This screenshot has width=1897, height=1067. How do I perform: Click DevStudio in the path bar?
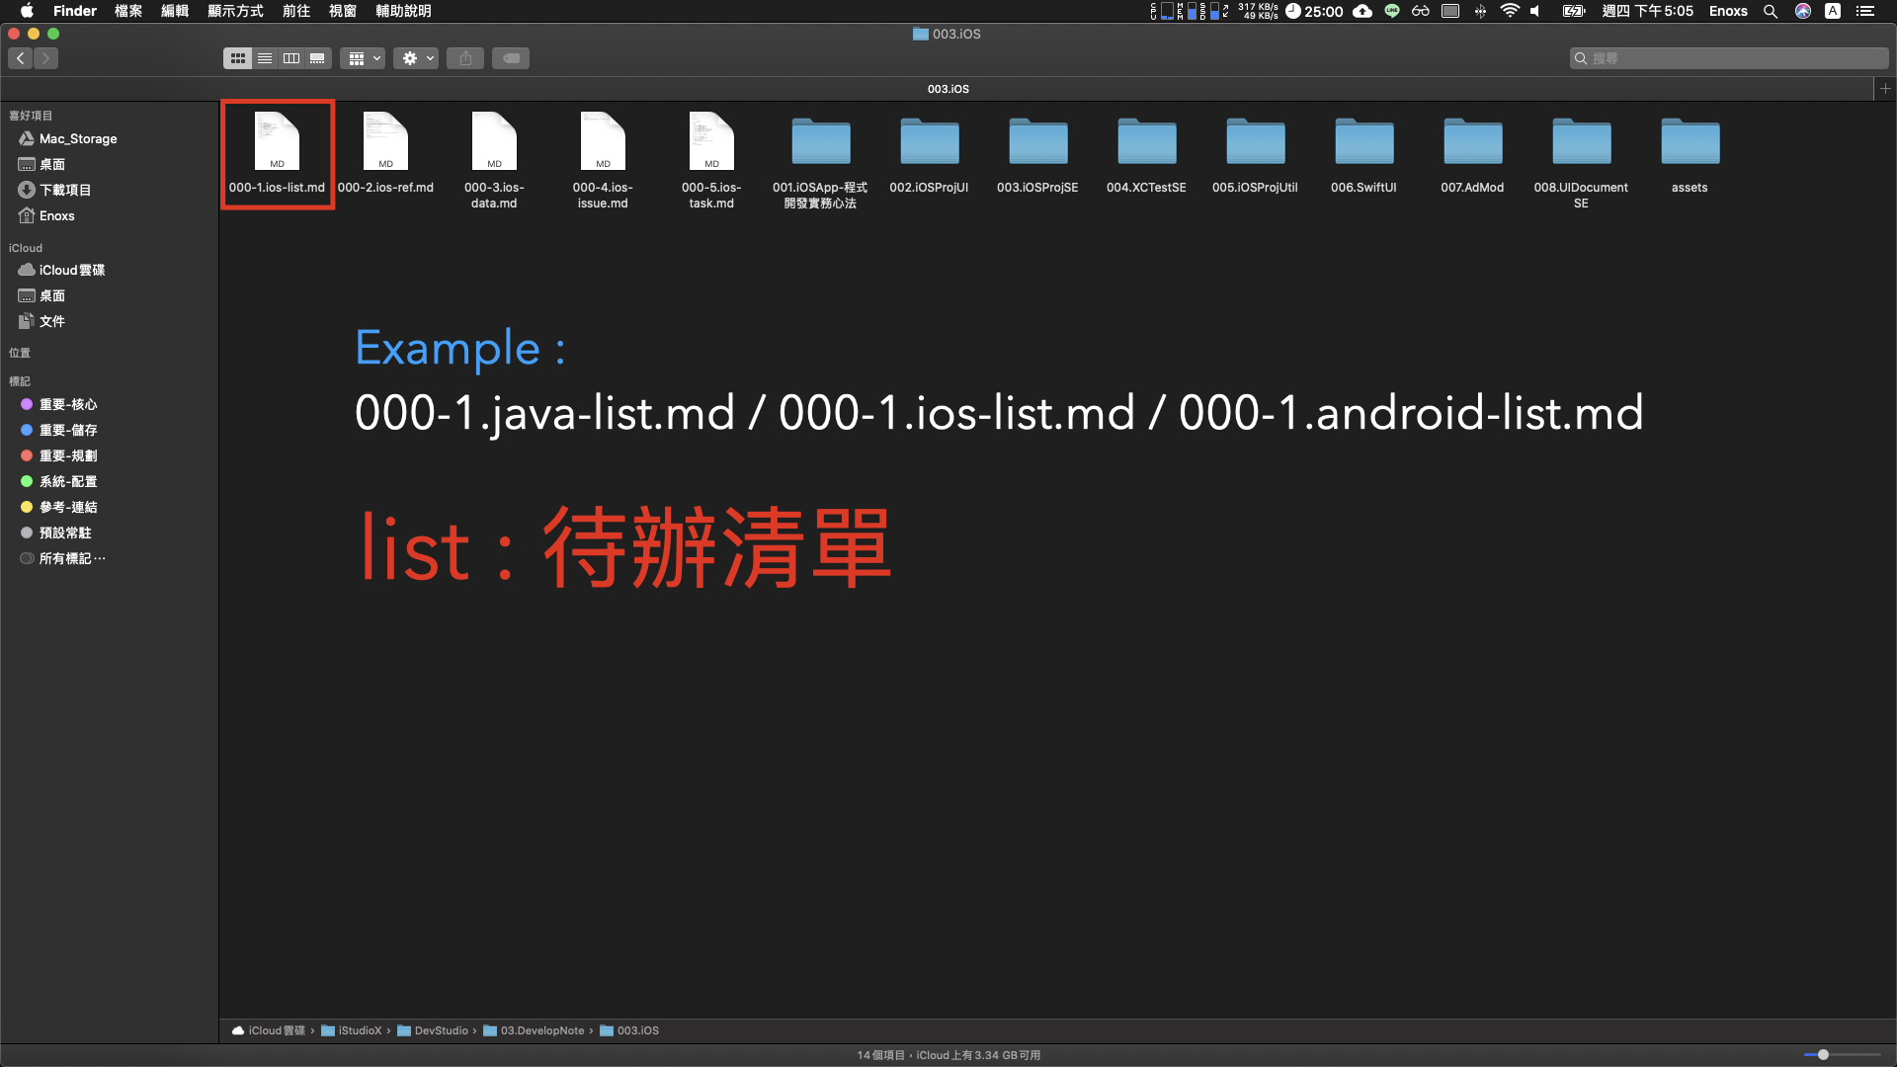pyautogui.click(x=433, y=1030)
